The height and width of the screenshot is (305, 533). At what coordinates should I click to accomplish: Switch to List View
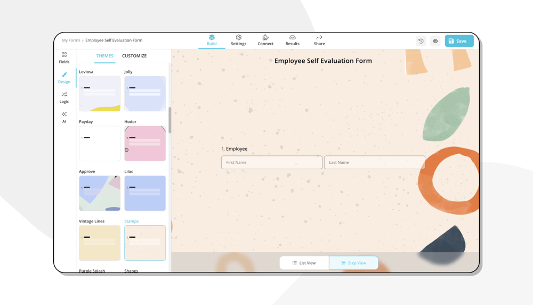[304, 263]
